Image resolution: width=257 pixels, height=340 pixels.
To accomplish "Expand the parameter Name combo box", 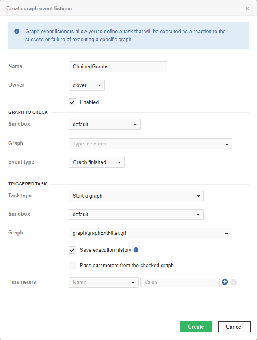I will pos(103,283).
